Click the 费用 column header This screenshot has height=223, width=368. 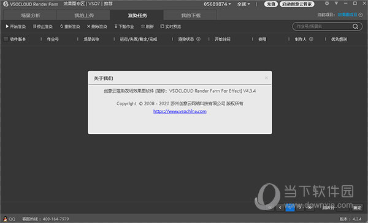point(262,39)
